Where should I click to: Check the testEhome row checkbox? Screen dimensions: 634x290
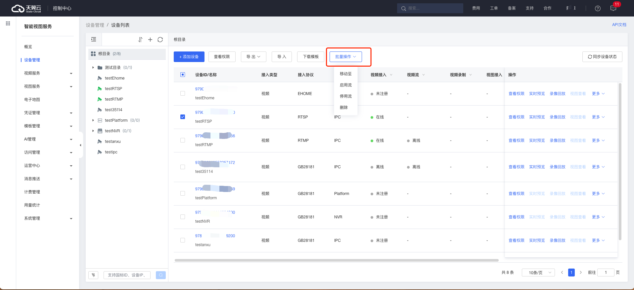(183, 93)
